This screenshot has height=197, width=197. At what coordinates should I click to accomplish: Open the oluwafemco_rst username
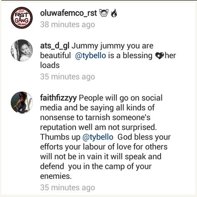pyautogui.click(x=68, y=13)
